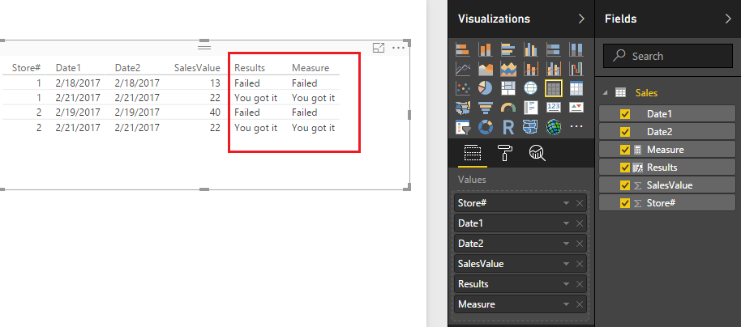Sort by the Results column header
This screenshot has width=741, height=327.
pos(250,68)
